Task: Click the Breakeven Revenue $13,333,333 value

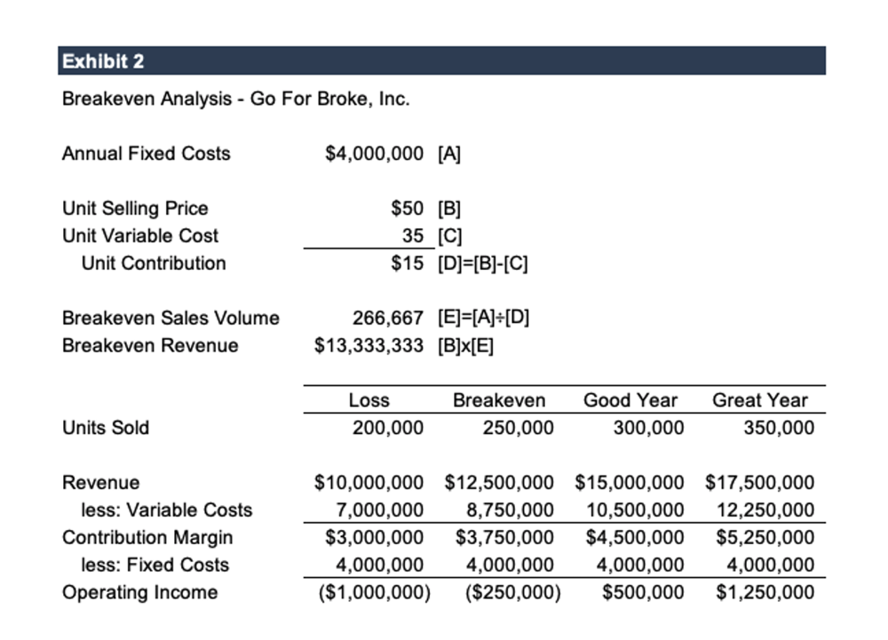Action: coord(369,345)
